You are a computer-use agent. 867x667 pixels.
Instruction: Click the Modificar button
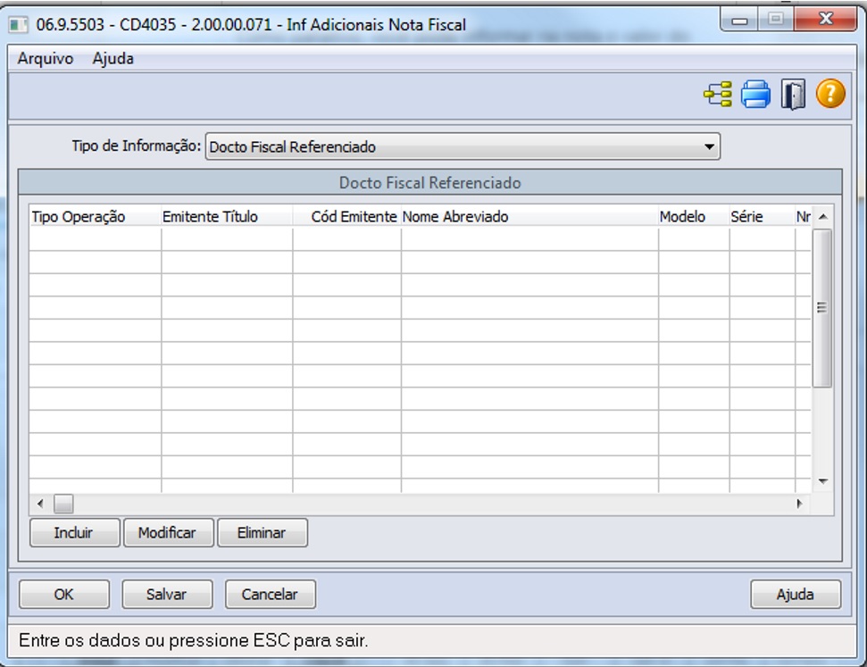[168, 532]
